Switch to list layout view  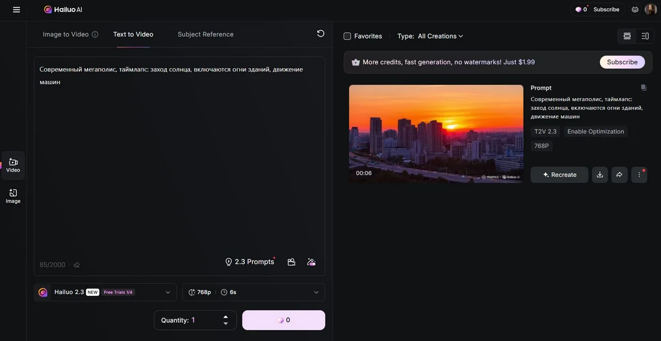(627, 36)
